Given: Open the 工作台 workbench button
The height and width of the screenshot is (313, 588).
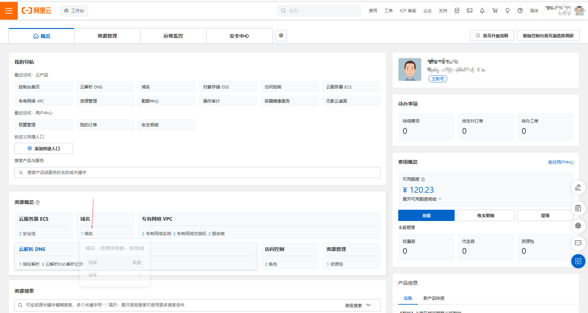Looking at the screenshot, I should tap(74, 11).
